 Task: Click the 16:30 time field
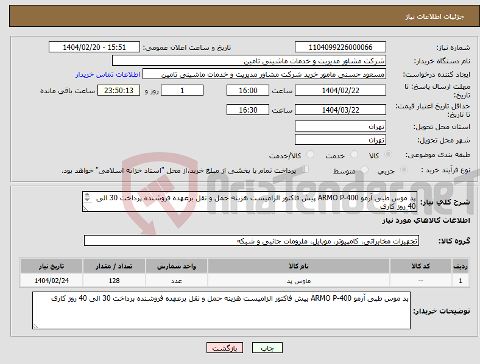(248, 110)
